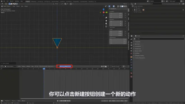Click the blue Z axis gizmo handle
185x104 pixels.
point(103,9)
